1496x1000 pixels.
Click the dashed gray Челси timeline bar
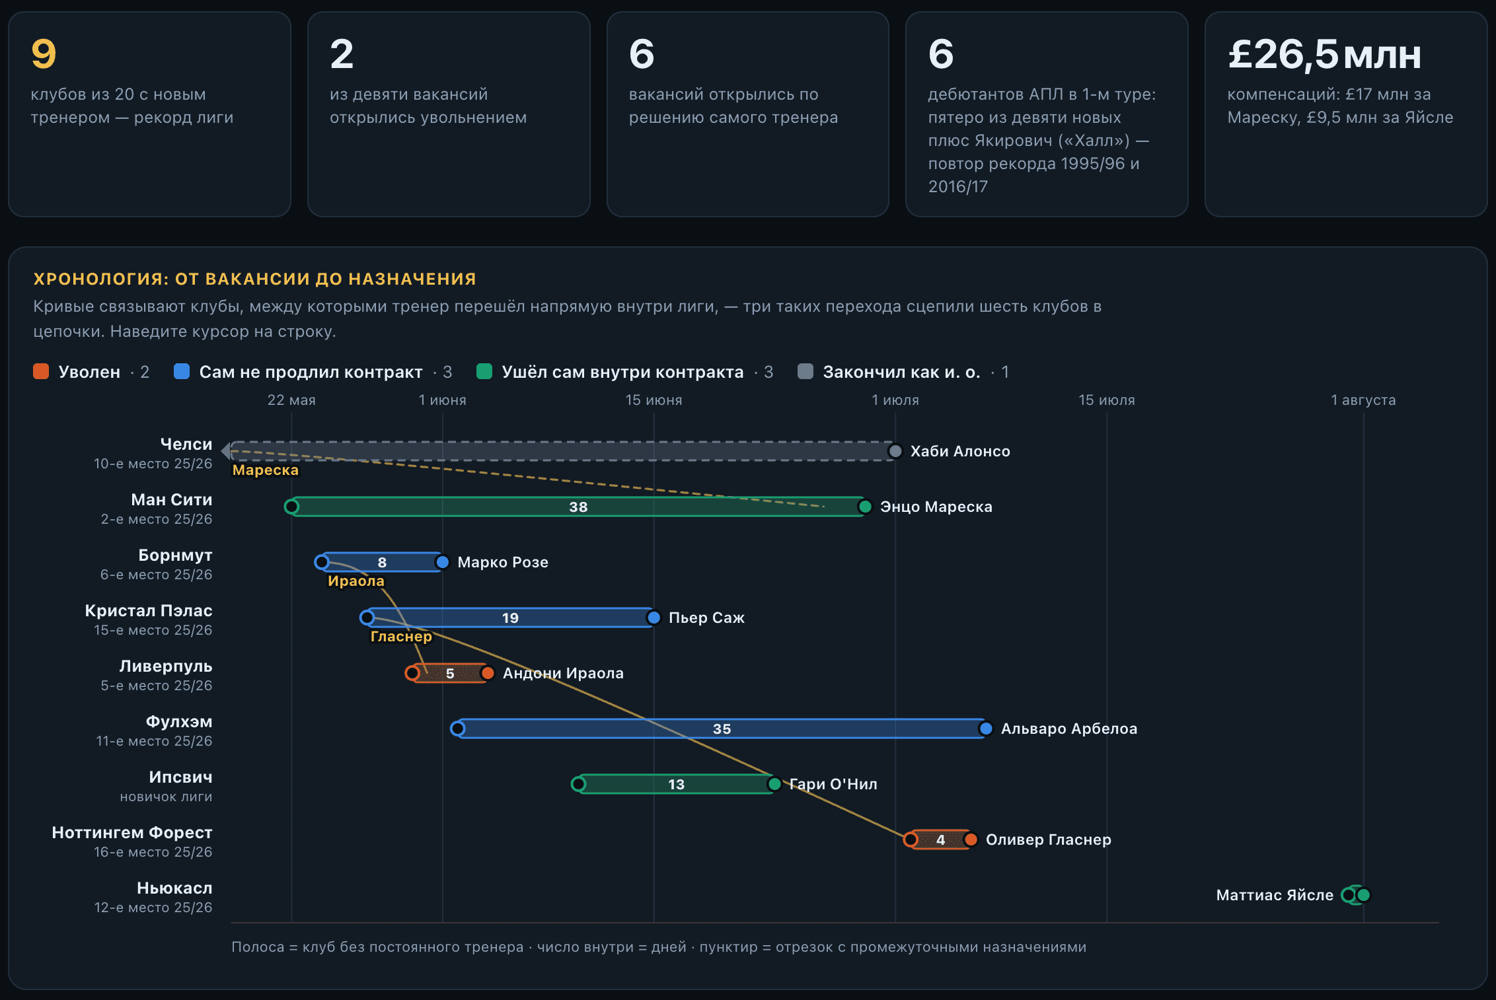tap(562, 451)
